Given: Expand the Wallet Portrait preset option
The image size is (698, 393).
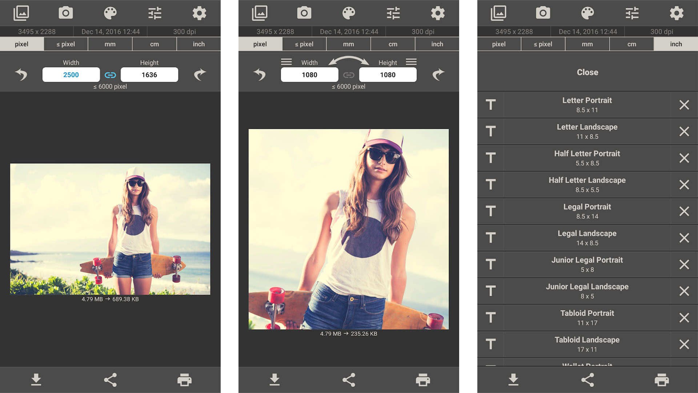Looking at the screenshot, I should (x=587, y=365).
